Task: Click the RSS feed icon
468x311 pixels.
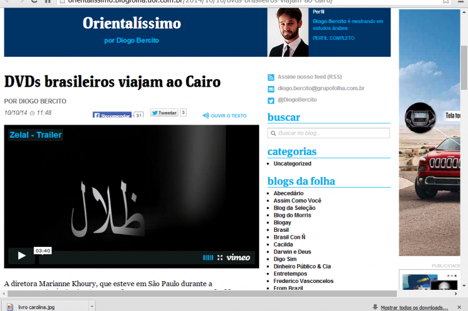Action: 271,77
